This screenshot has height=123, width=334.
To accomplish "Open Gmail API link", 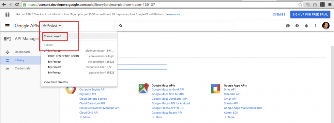I will click(x=230, y=99).
